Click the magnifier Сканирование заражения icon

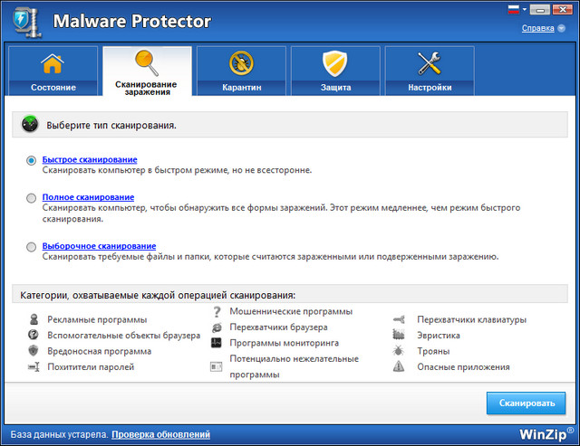tap(147, 62)
